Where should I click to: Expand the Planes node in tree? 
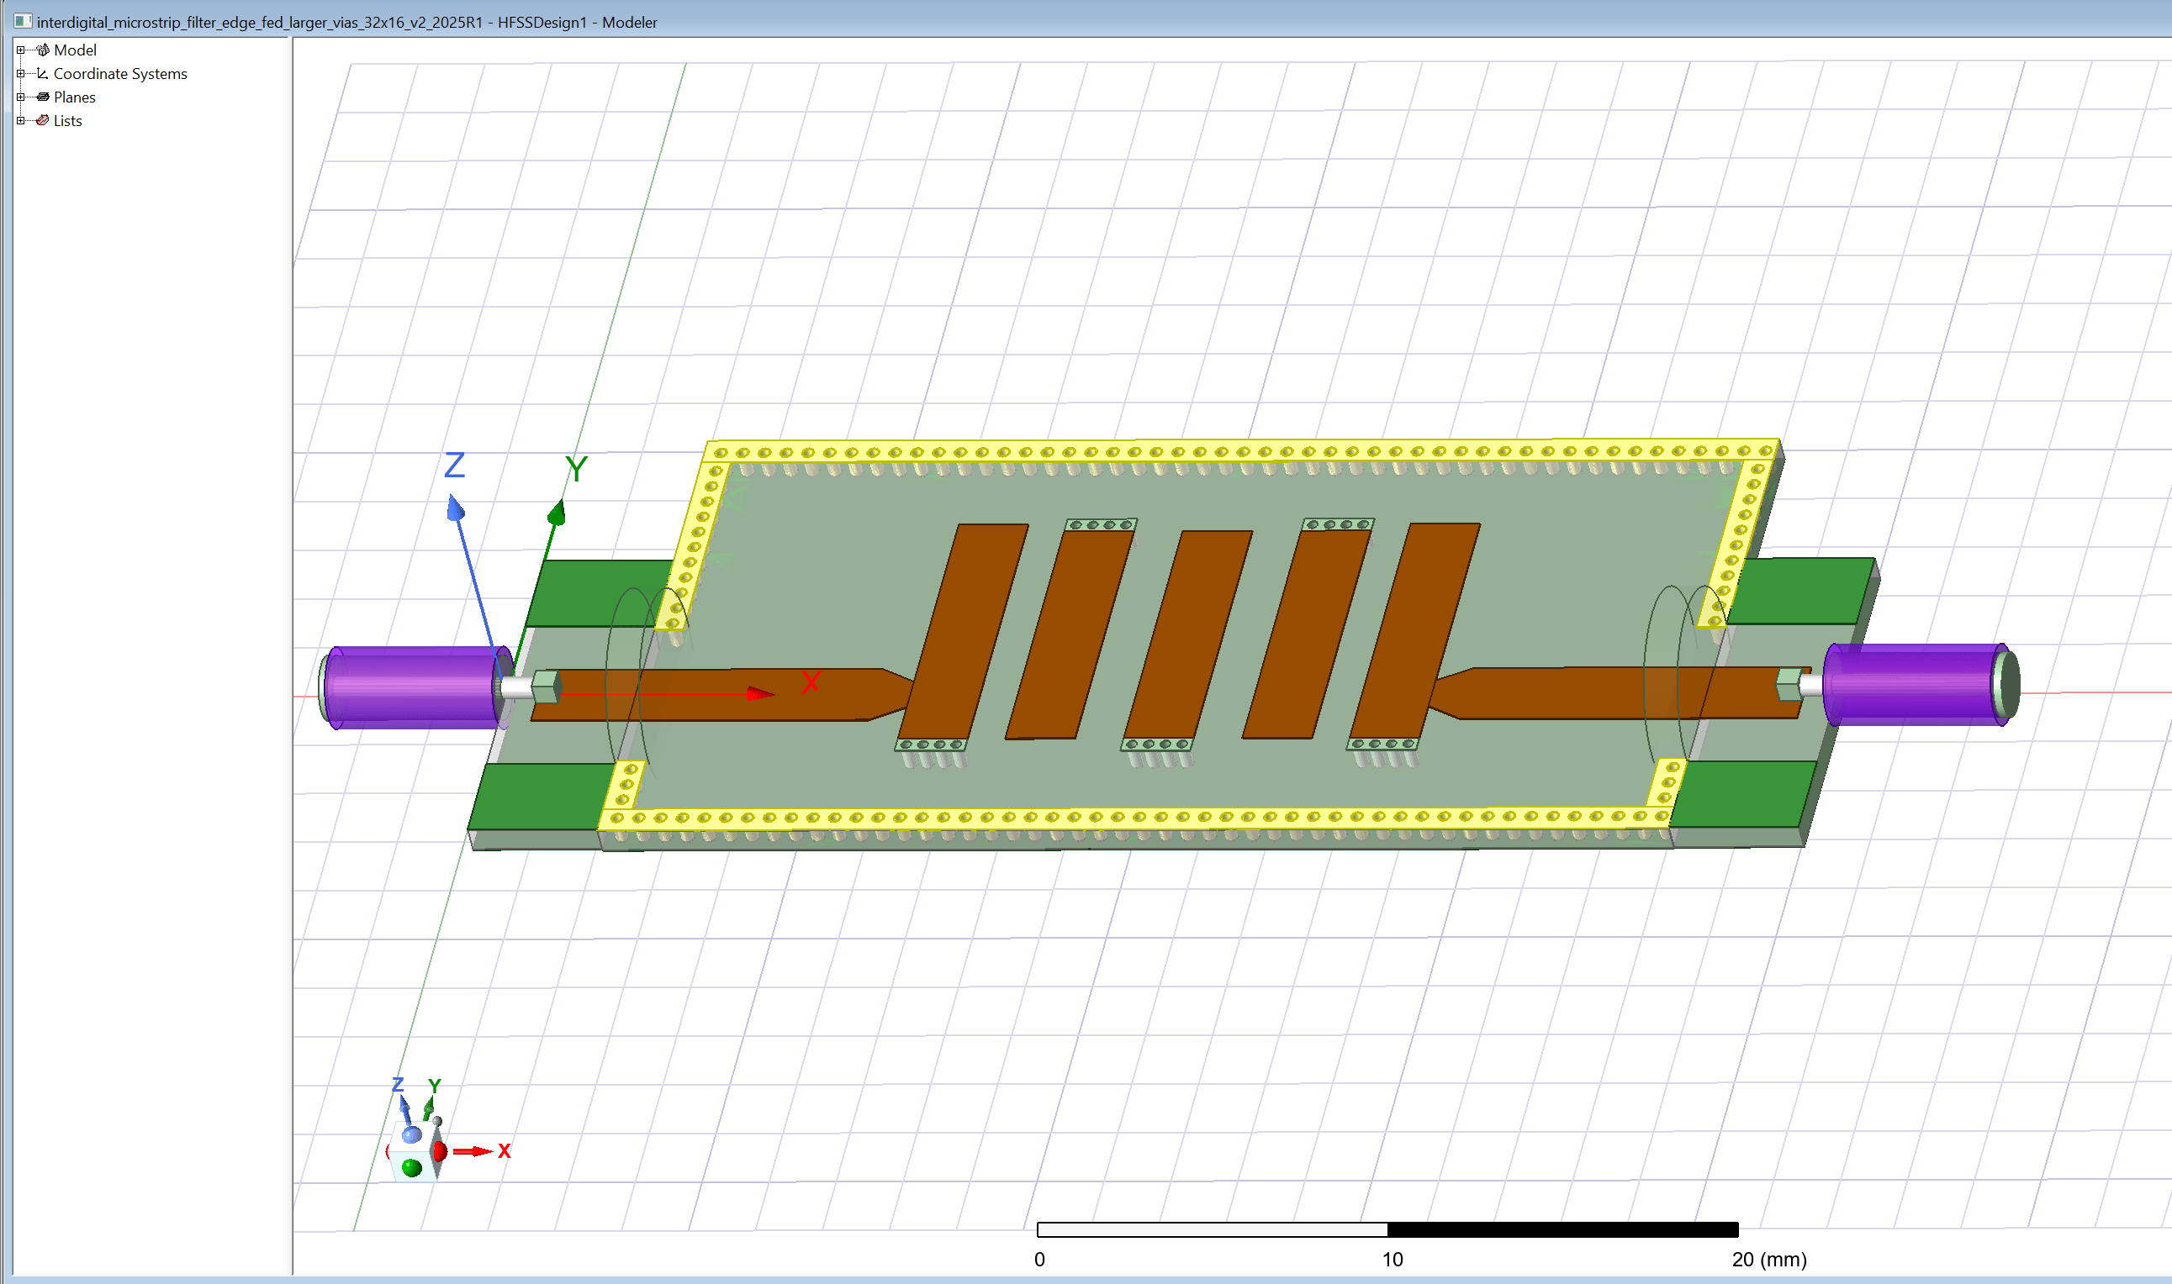[21, 97]
